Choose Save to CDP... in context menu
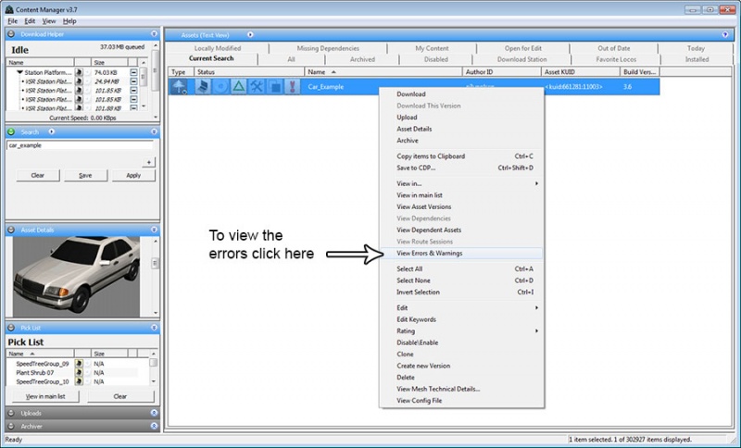The width and height of the screenshot is (741, 448). (462, 168)
